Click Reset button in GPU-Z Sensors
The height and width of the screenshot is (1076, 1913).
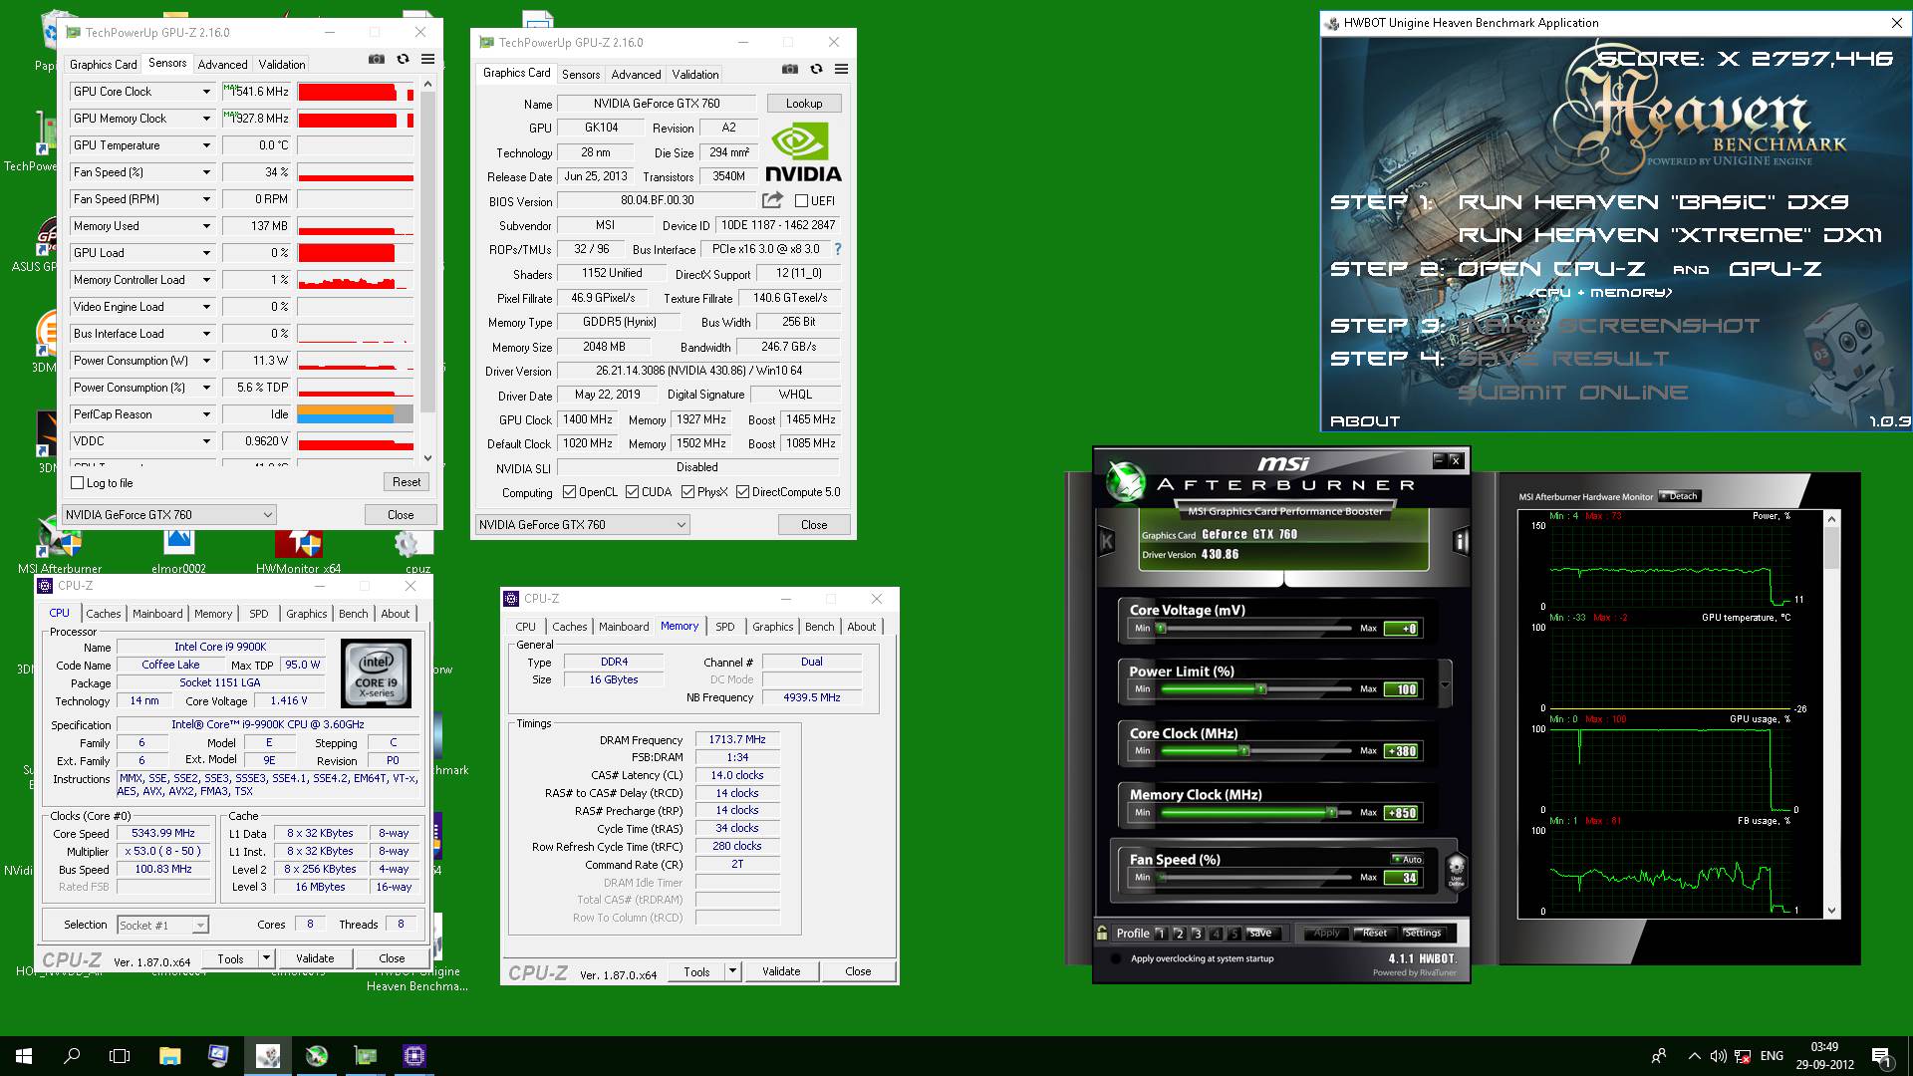407,482
